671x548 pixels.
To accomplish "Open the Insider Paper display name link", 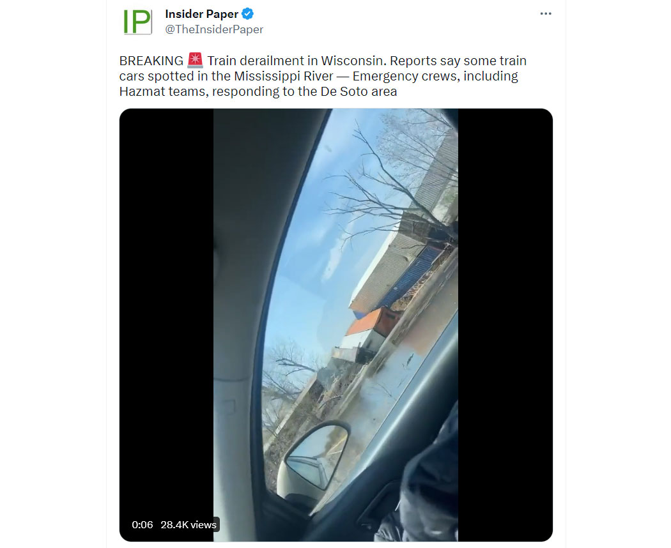I will [201, 14].
